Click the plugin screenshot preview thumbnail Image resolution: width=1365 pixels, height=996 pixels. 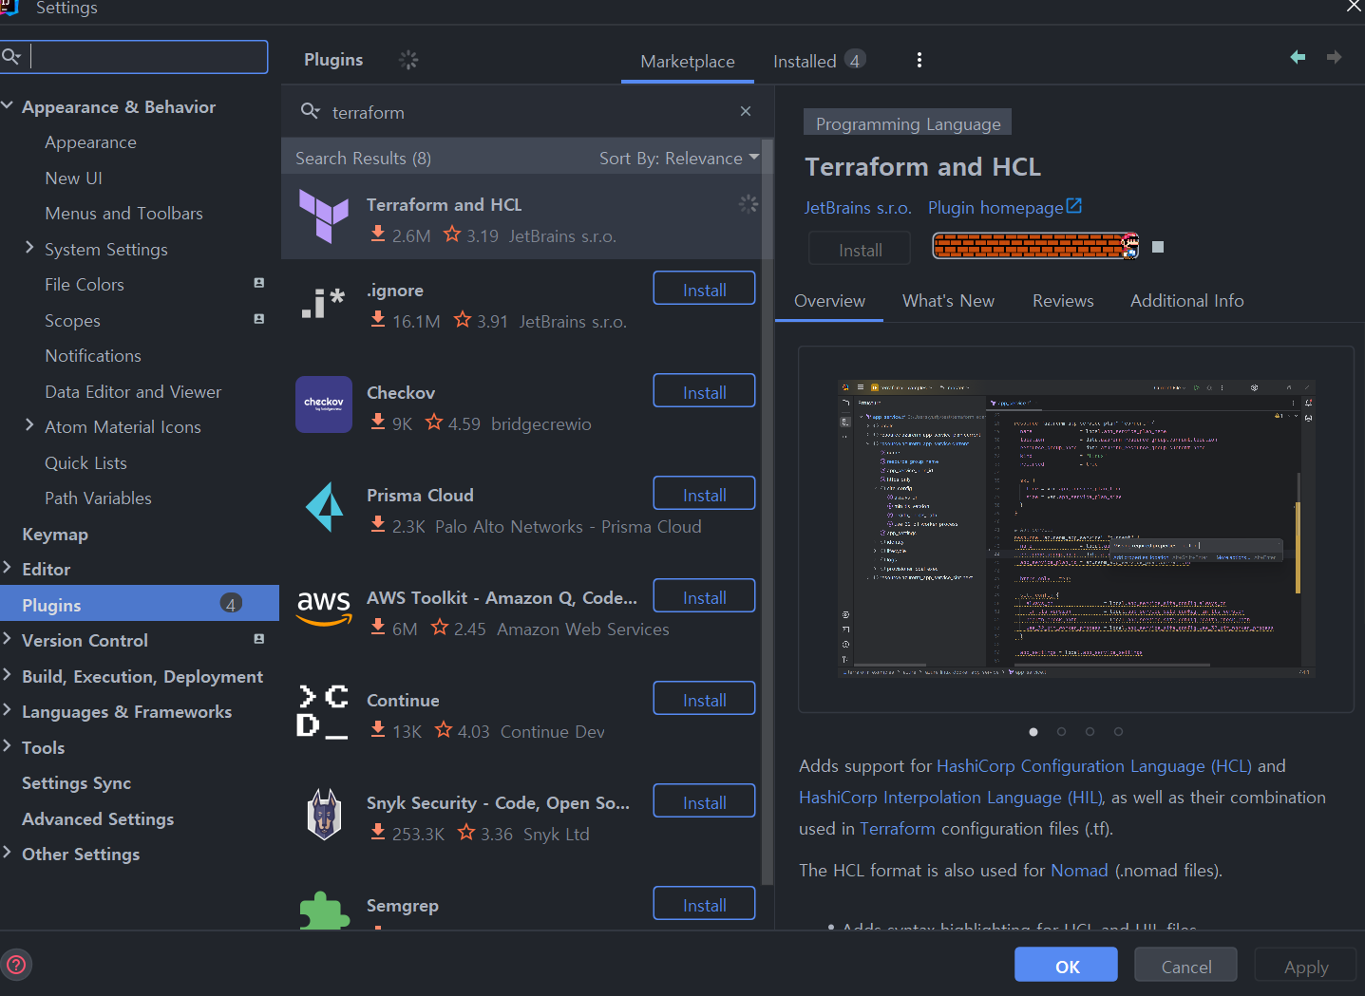pyautogui.click(x=1076, y=529)
